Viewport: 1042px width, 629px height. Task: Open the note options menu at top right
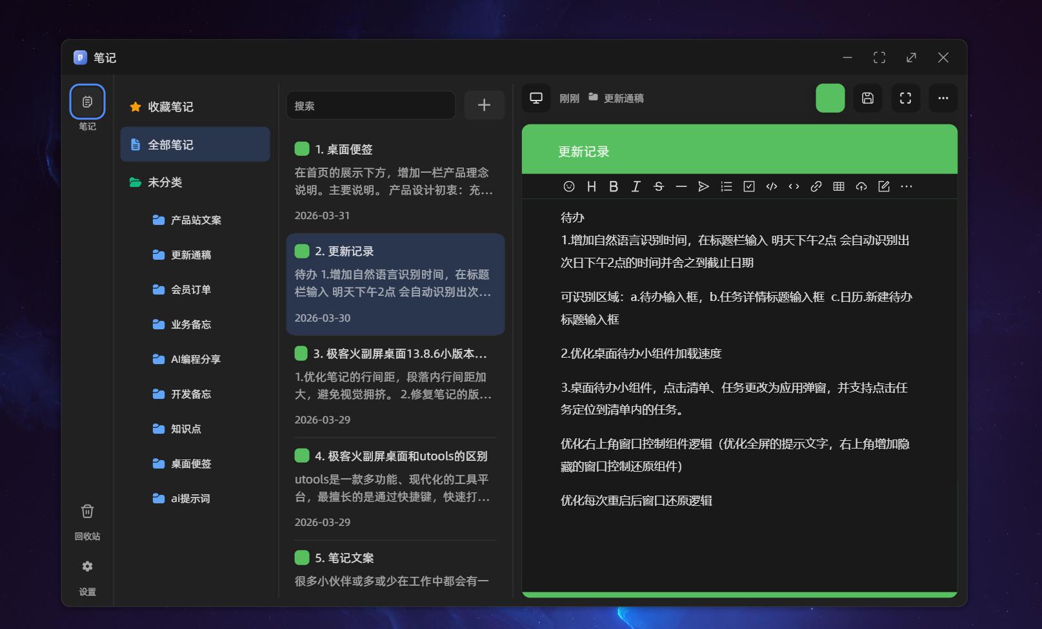point(943,98)
